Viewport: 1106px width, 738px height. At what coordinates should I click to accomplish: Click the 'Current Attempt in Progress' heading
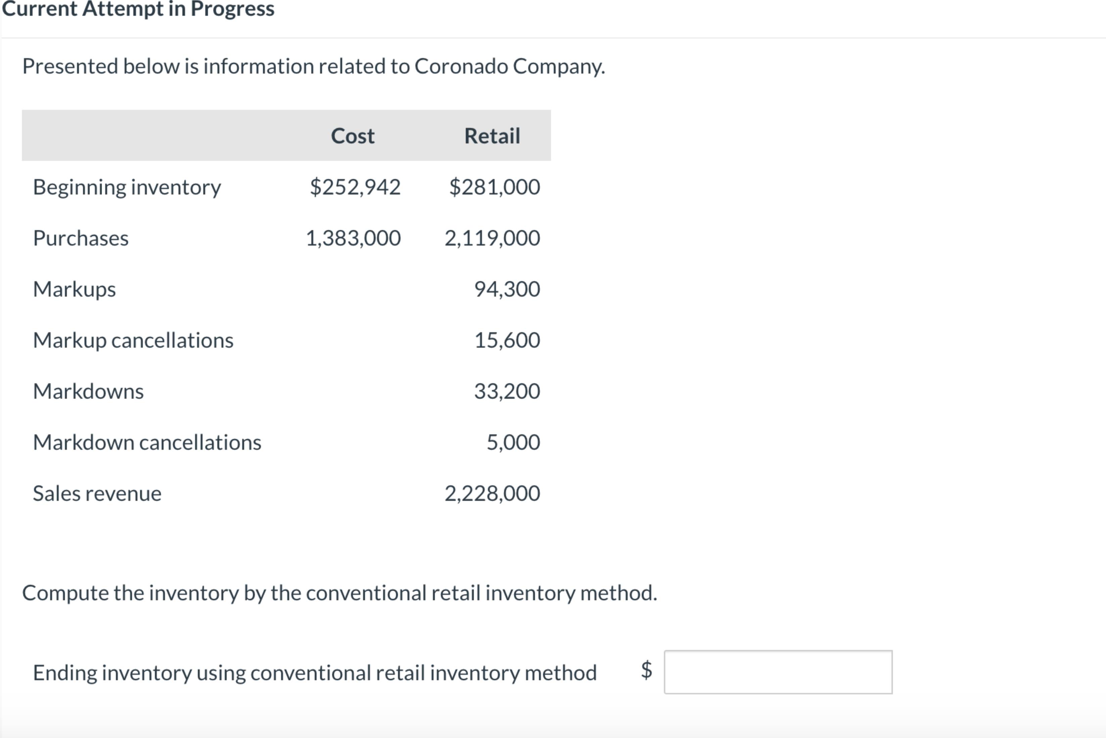[138, 8]
